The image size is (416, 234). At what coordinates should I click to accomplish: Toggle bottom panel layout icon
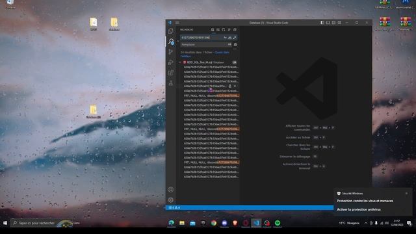tap(328, 23)
